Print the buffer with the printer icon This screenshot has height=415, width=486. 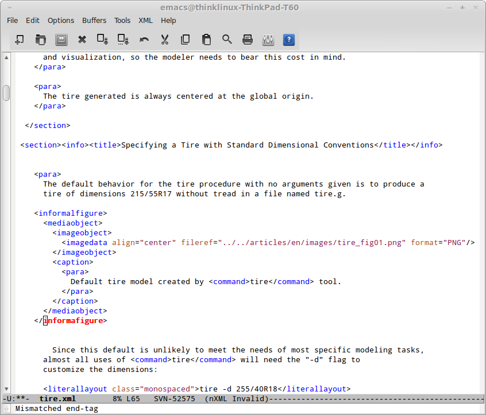[x=248, y=40]
